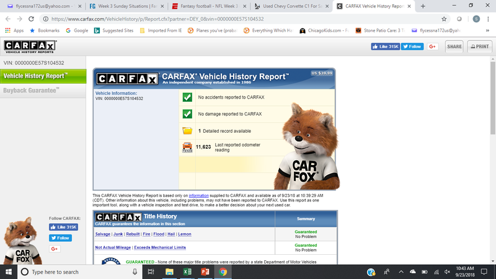Viewport: 496px width, 279px height.
Task: Open the Imported From IE folder
Action: click(x=161, y=30)
